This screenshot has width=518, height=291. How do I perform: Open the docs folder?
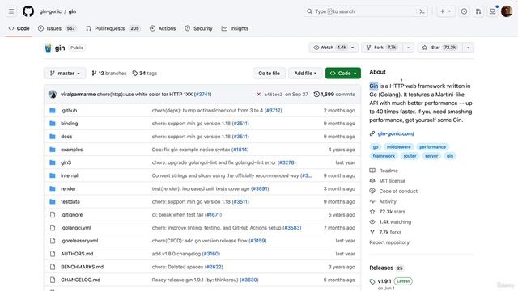[x=66, y=137]
